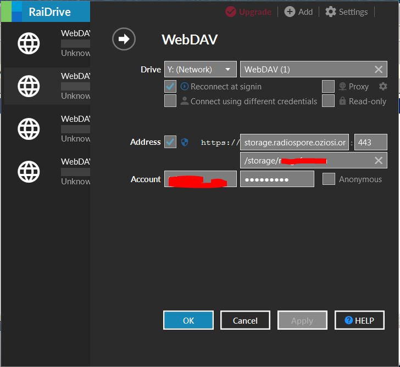
Task: Click the Address label
Action: (146, 142)
